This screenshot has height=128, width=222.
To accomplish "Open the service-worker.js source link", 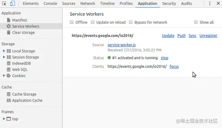I will [x=122, y=45].
